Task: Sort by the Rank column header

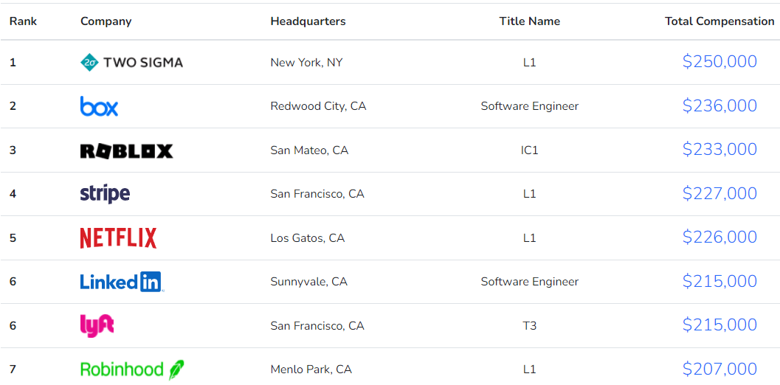Action: click(x=24, y=21)
